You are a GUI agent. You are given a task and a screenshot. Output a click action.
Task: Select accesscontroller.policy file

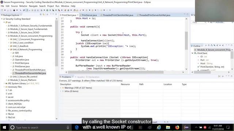pos(19,100)
